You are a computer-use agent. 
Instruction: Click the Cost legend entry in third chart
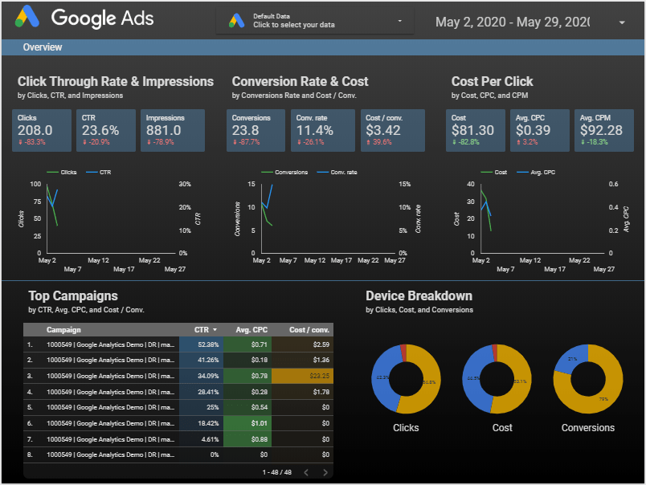click(494, 172)
